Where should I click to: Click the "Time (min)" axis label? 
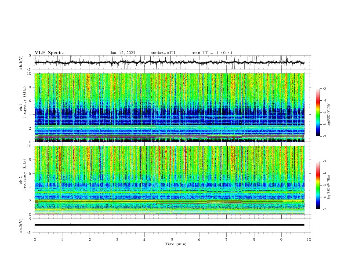(x=176, y=244)
